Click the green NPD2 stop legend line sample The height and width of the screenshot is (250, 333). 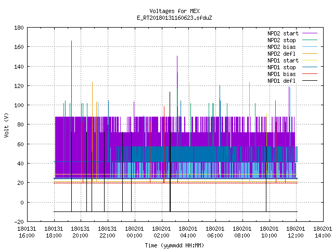(310, 40)
